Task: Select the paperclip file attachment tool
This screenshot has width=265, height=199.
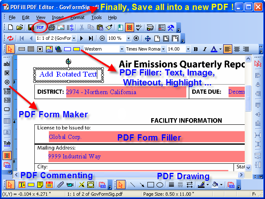Action: point(60,184)
